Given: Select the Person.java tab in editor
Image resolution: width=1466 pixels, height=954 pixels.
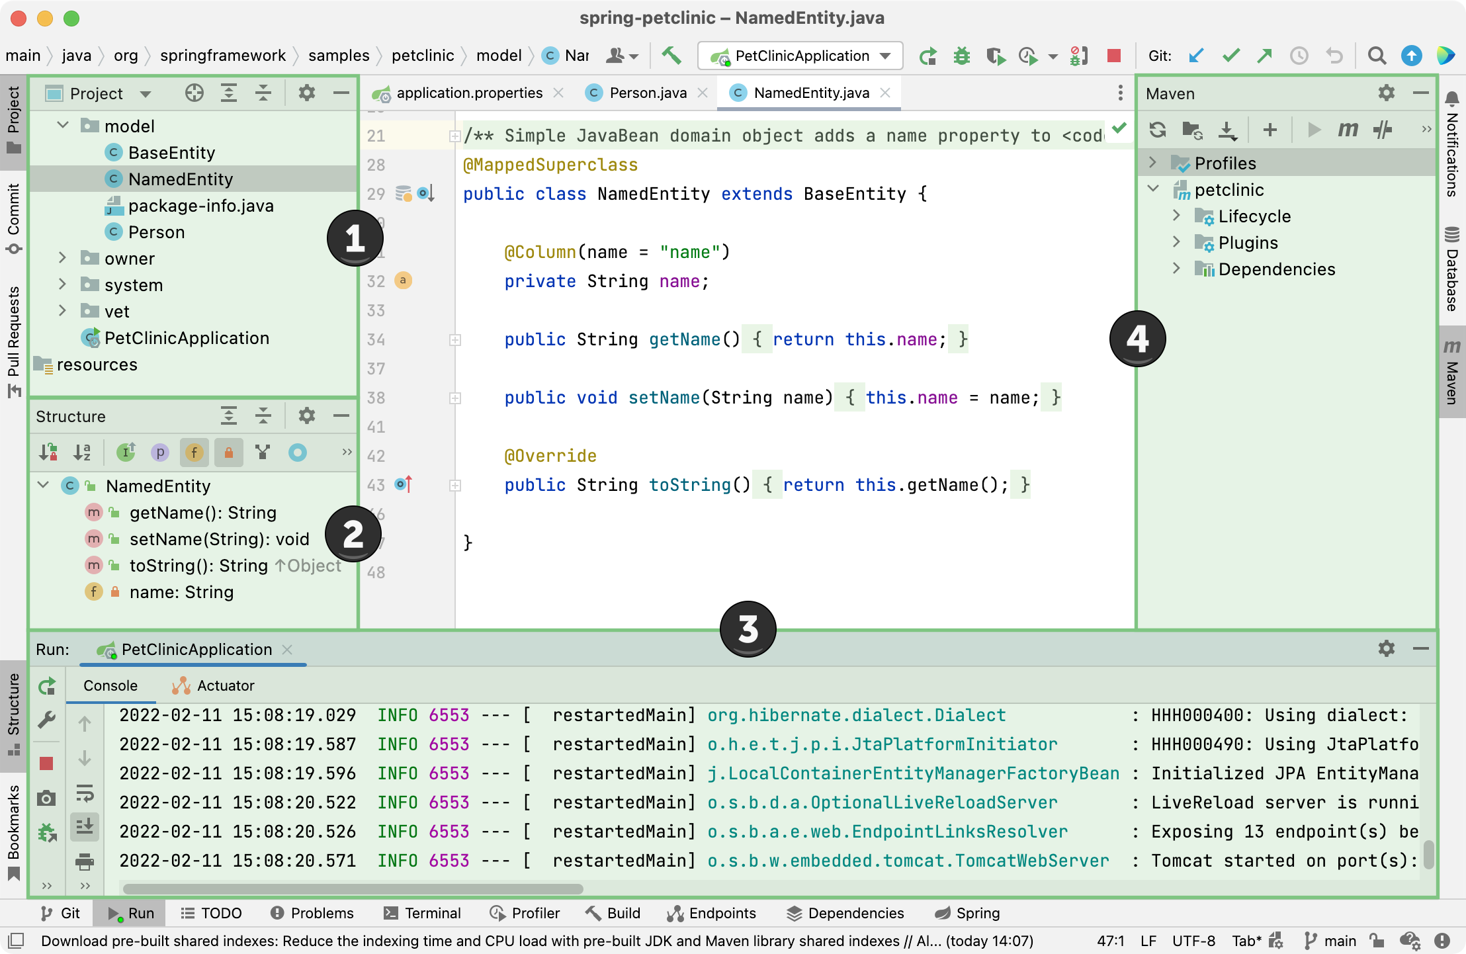Looking at the screenshot, I should pos(641,93).
